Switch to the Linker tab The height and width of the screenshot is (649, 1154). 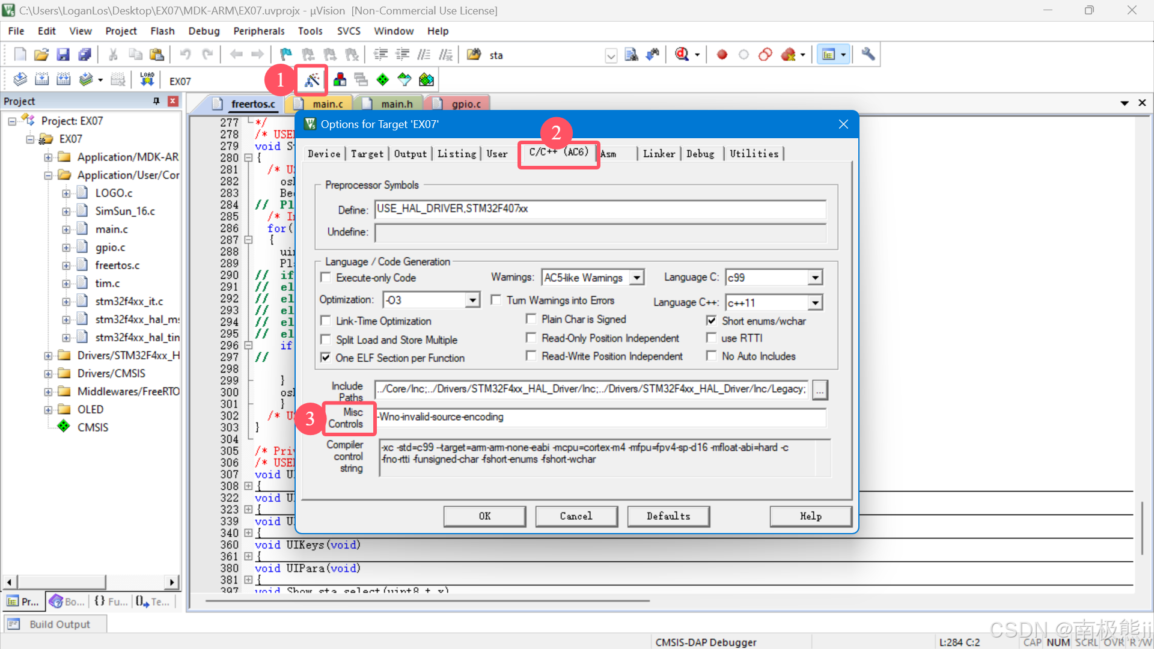point(659,154)
